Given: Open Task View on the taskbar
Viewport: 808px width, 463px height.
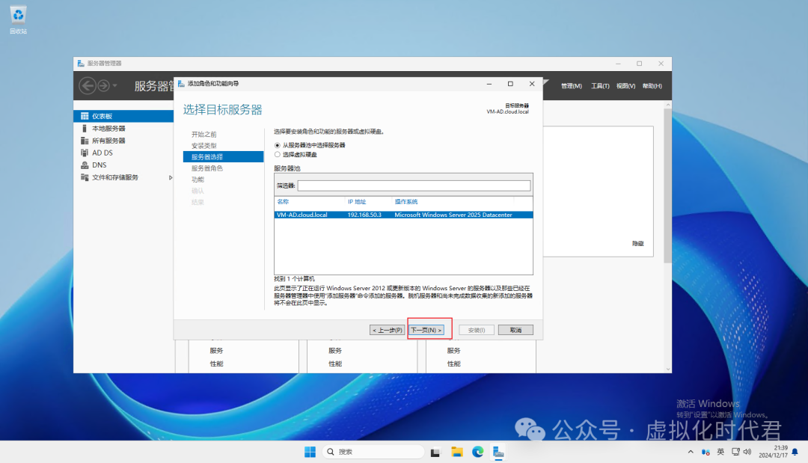Looking at the screenshot, I should tap(435, 452).
